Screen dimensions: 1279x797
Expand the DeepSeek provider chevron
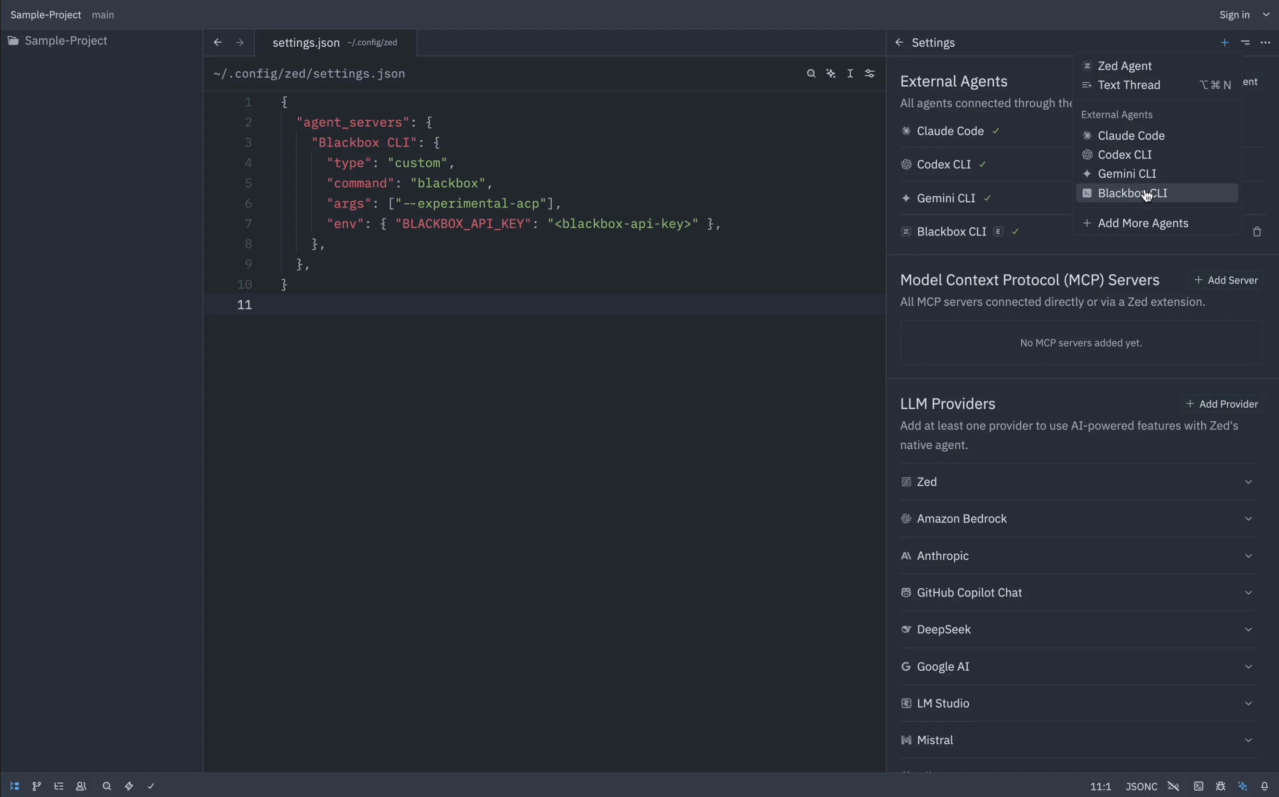click(x=1248, y=629)
